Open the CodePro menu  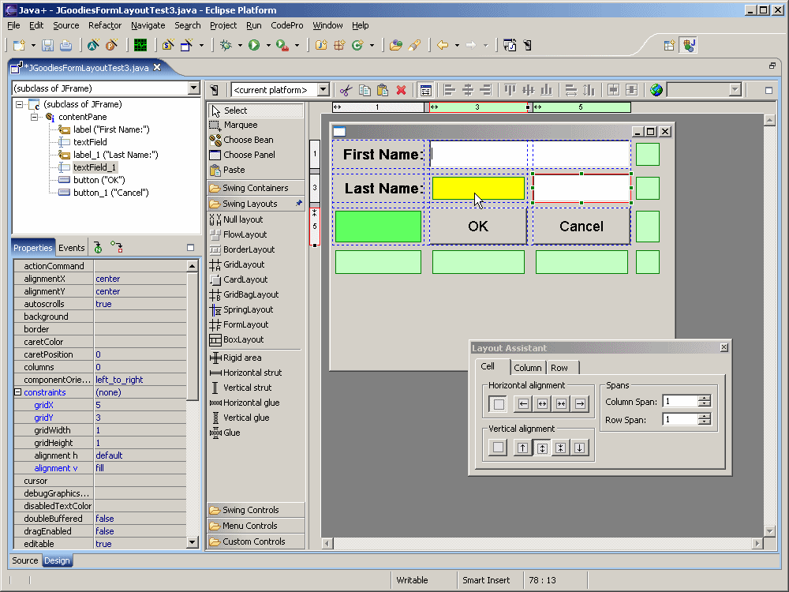click(x=287, y=25)
